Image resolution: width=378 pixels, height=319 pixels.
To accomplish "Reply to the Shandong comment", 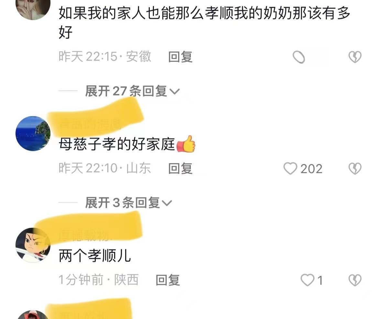I will point(180,168).
